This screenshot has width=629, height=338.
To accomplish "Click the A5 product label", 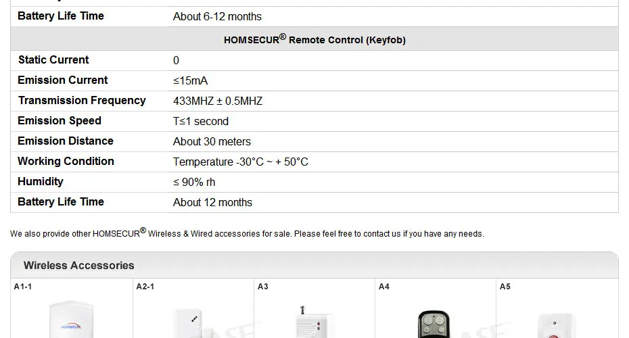I will 505,287.
